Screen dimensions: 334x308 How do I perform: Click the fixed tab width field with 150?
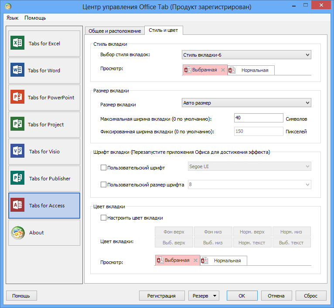click(259, 131)
